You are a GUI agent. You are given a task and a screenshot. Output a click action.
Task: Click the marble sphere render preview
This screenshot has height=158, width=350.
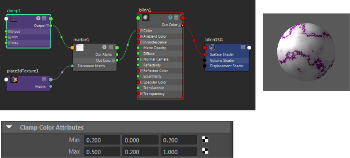click(x=306, y=52)
